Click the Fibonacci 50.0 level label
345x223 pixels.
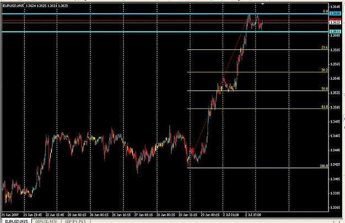coord(325,89)
